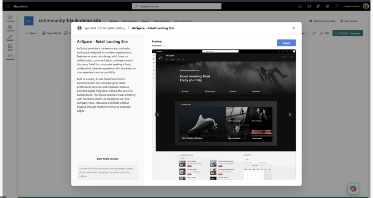Open Cameron Evans profile avatar
The height and width of the screenshot is (198, 373).
[366, 6]
